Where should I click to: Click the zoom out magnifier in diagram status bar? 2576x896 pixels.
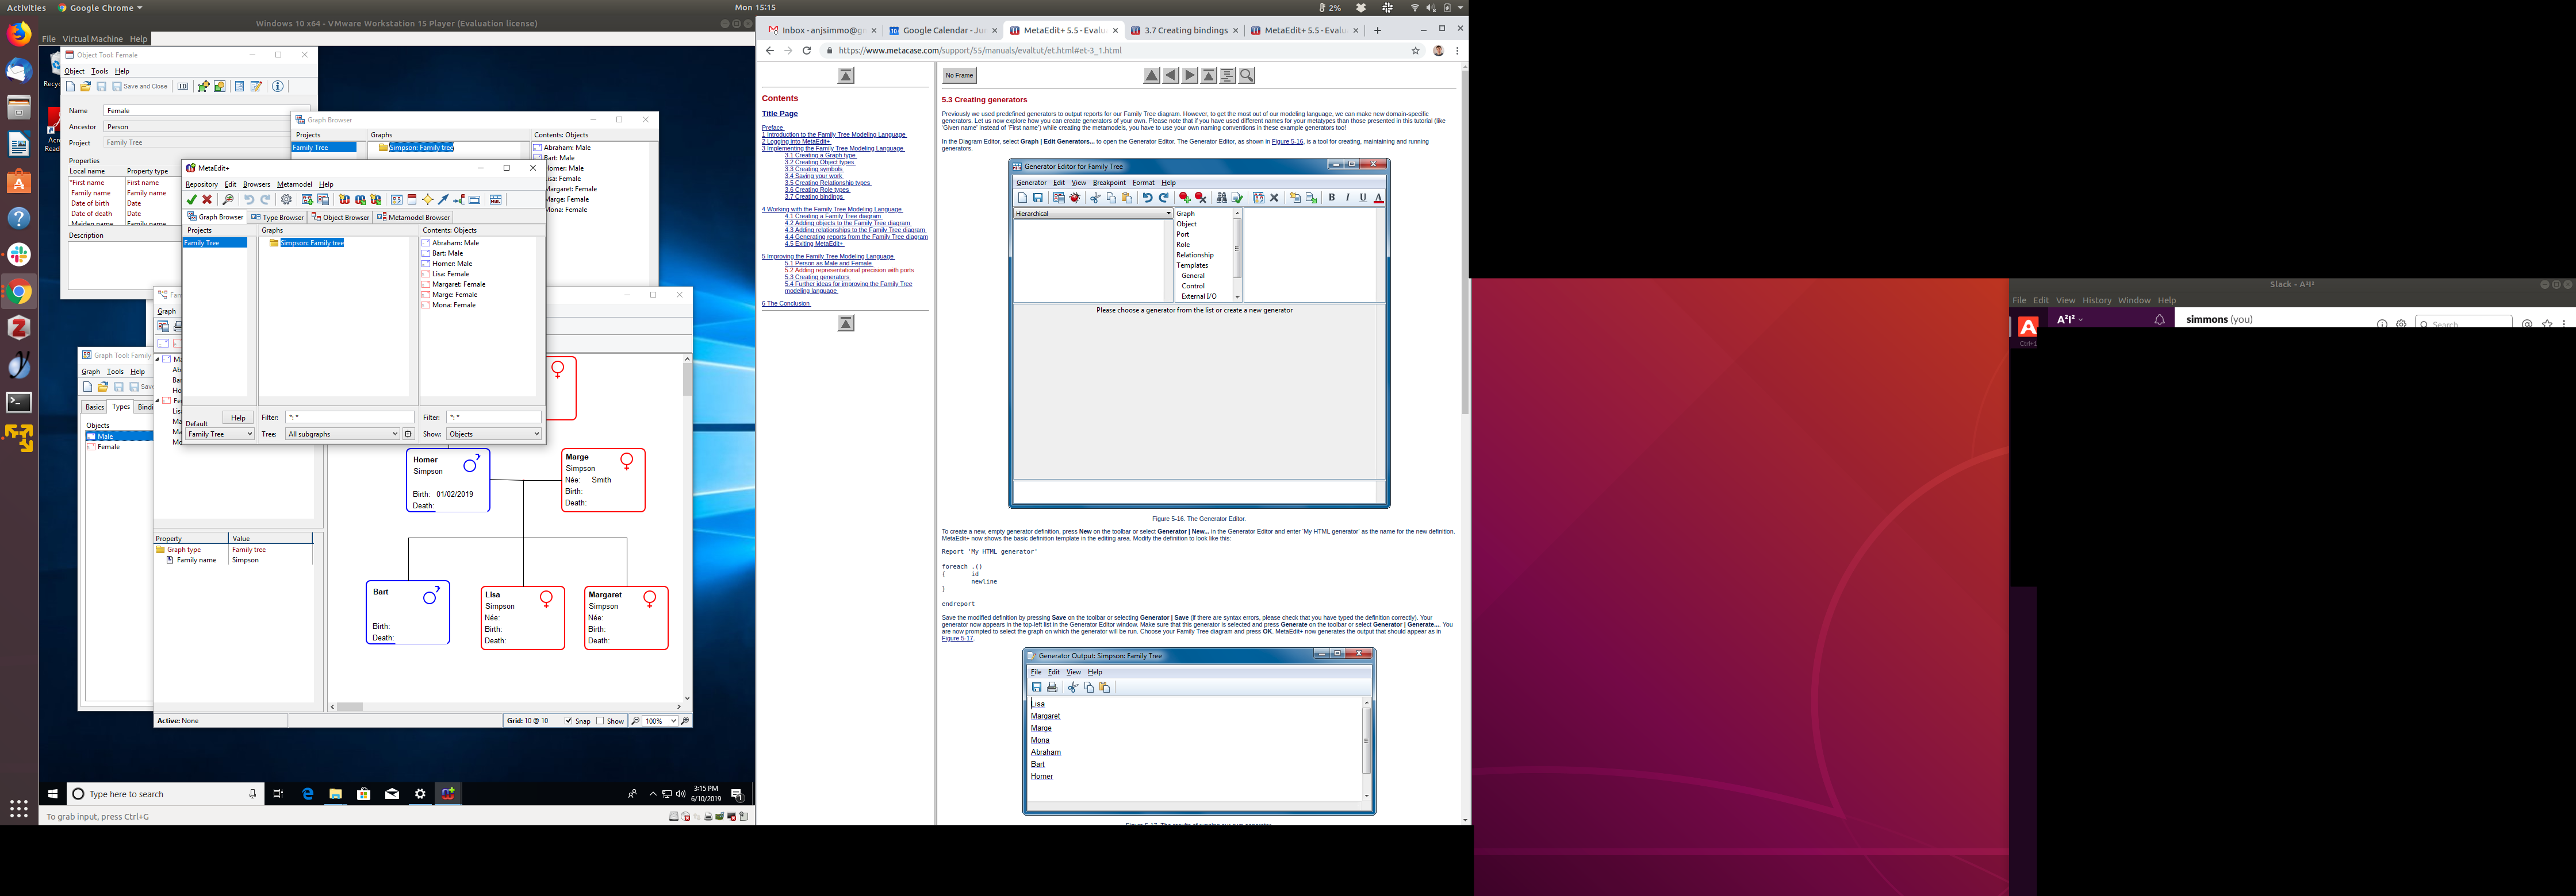pyautogui.click(x=636, y=720)
